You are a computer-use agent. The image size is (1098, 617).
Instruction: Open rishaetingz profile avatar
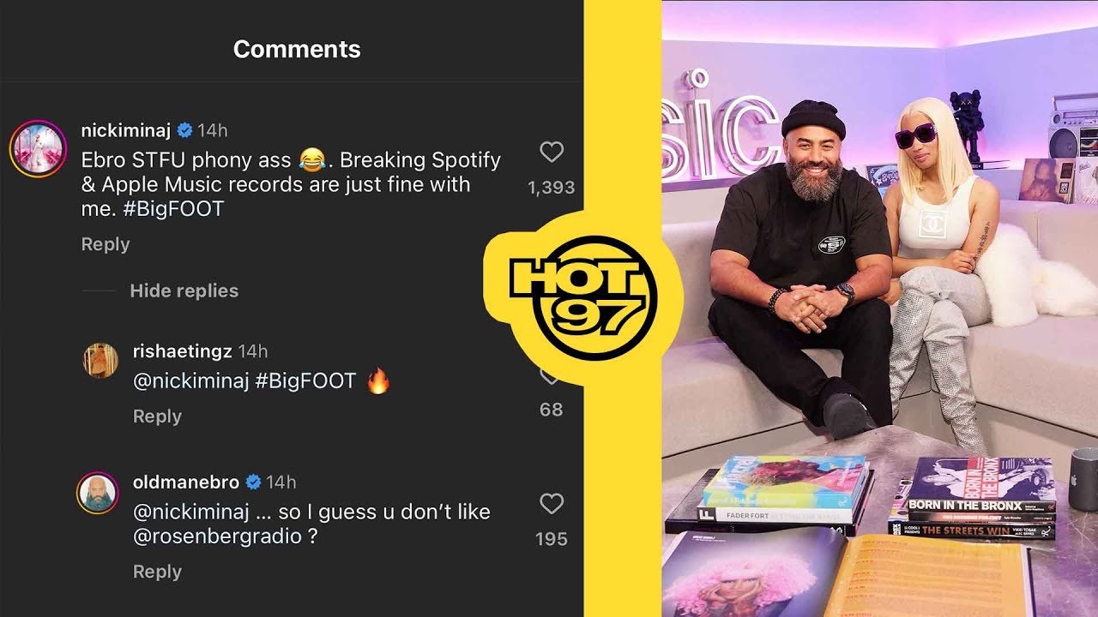tap(100, 360)
